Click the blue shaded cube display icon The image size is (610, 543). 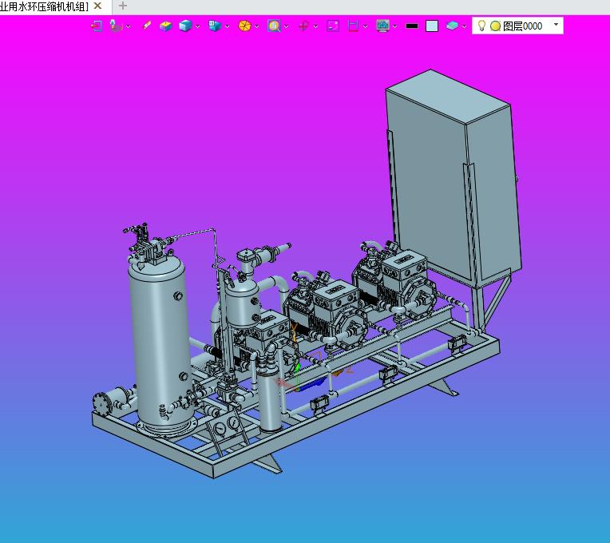185,26
